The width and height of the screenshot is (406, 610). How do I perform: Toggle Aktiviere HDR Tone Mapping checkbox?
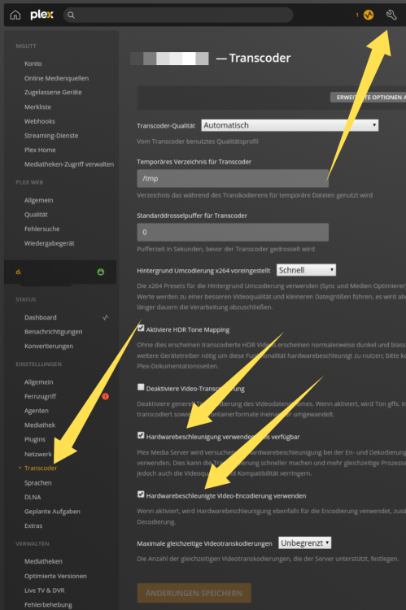click(x=141, y=329)
